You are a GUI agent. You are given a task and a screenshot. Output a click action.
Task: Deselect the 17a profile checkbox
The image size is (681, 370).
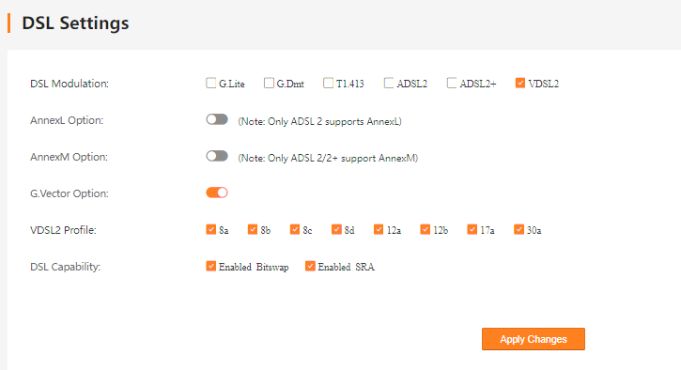[472, 229]
